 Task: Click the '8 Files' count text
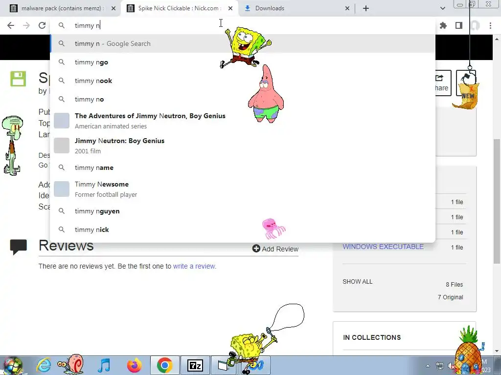coord(454,285)
